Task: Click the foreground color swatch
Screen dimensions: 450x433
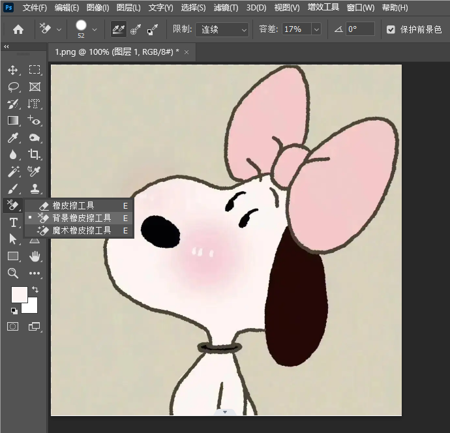Action: (x=19, y=294)
